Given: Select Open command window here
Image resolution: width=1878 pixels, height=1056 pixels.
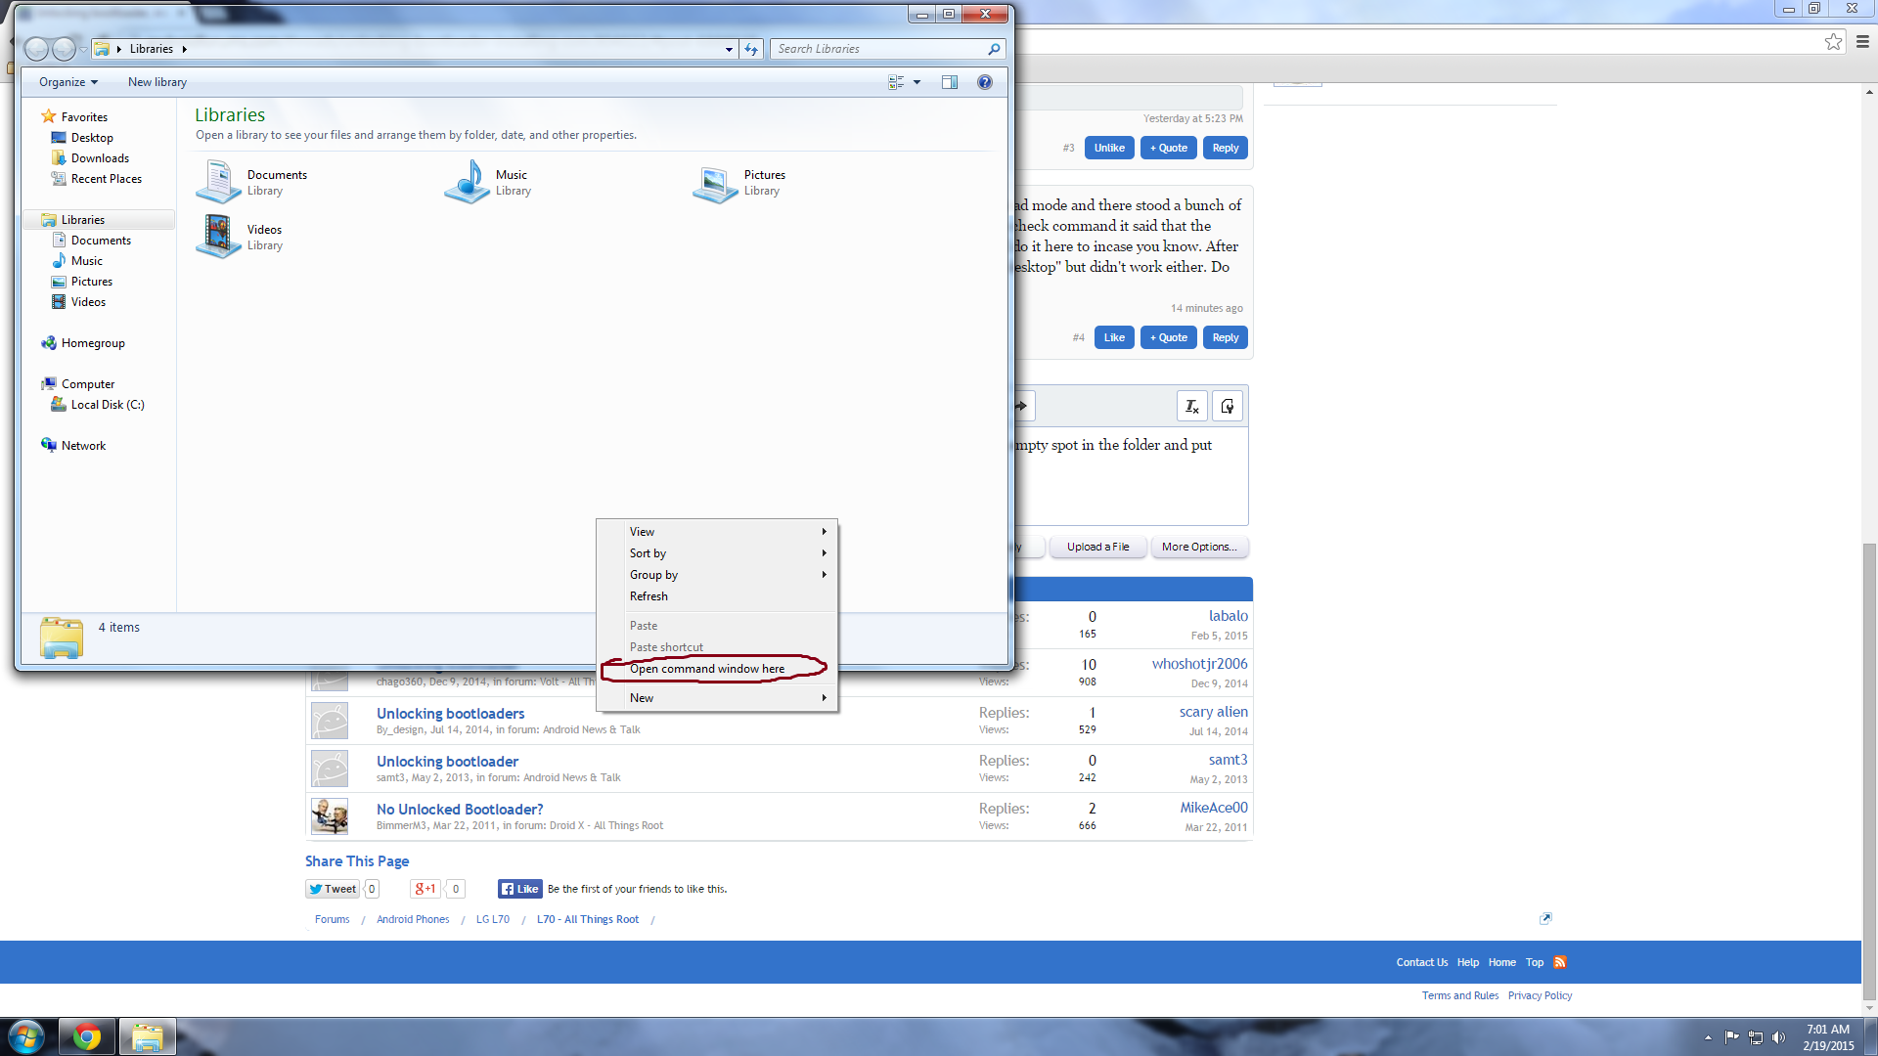Looking at the screenshot, I should (707, 669).
